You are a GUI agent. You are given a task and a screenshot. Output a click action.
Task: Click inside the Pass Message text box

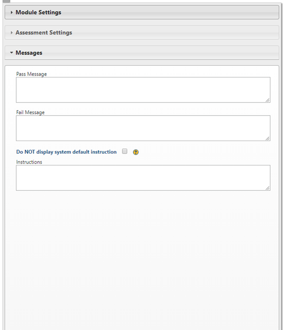[x=143, y=90]
